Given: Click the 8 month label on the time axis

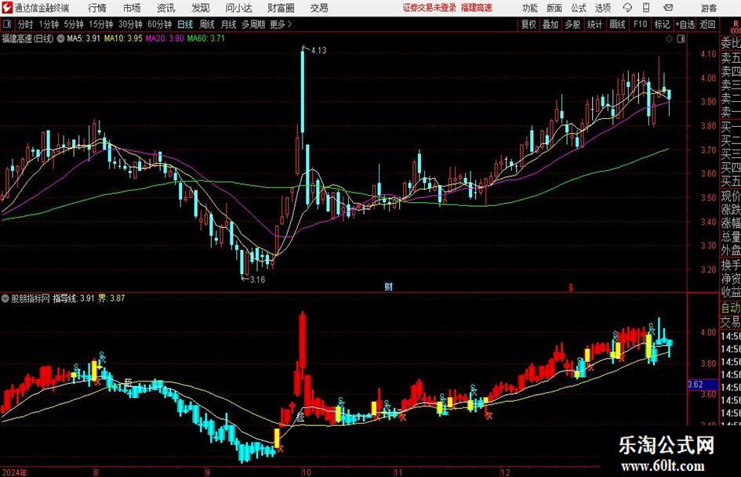Looking at the screenshot, I should pos(96,472).
